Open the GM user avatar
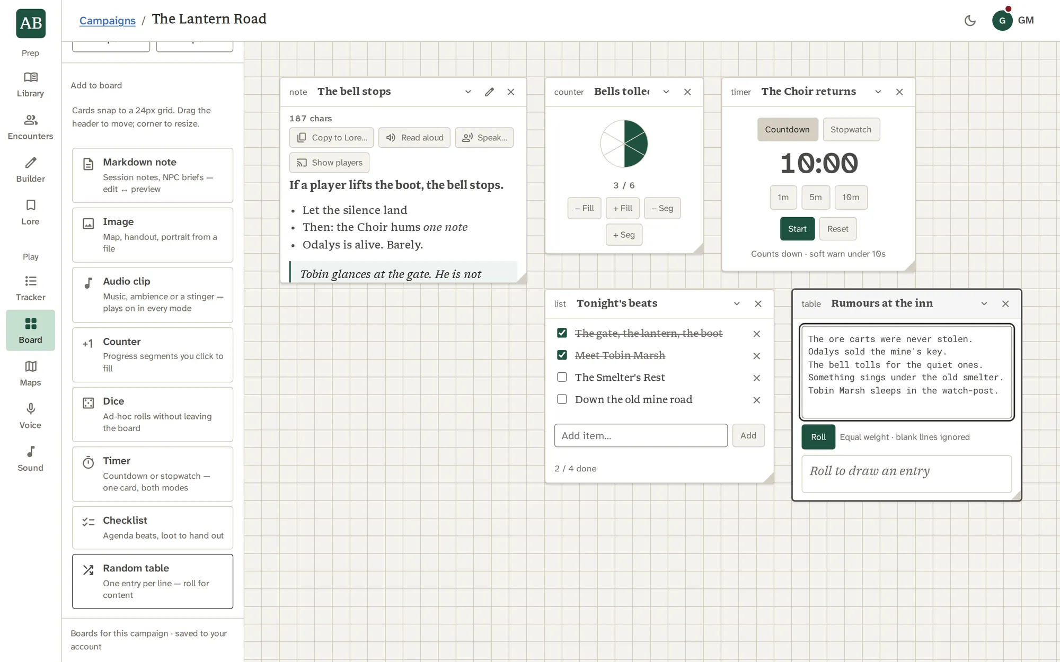1060x662 pixels. coord(1002,21)
